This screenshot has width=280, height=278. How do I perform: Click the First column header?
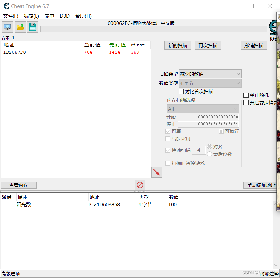pyautogui.click(x=140, y=45)
